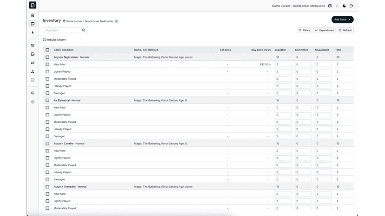
Task: Edit Committed for Alaborn Grenadier Near Mint
Action: click(303, 194)
